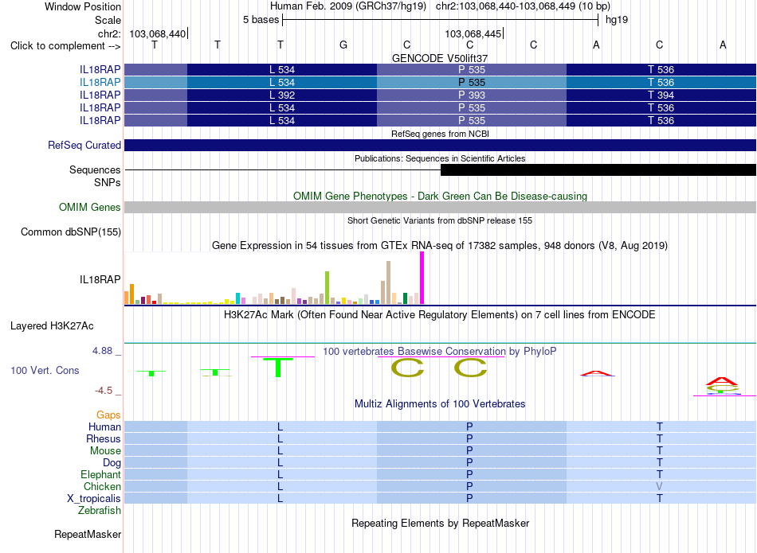This screenshot has width=757, height=553.
Task: Click P 535 codon in the light-blue transcript
Action: click(472, 83)
